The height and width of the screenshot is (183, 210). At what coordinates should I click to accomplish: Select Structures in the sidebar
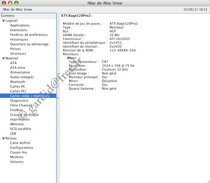click(18, 54)
